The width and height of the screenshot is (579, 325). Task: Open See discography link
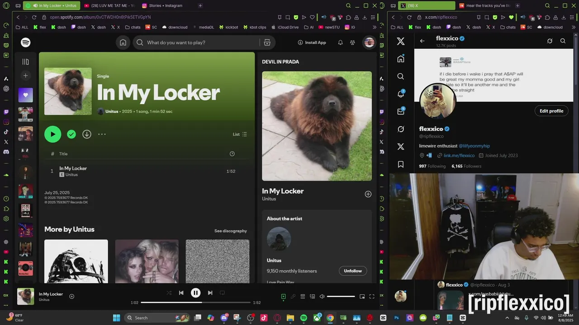coord(231,231)
